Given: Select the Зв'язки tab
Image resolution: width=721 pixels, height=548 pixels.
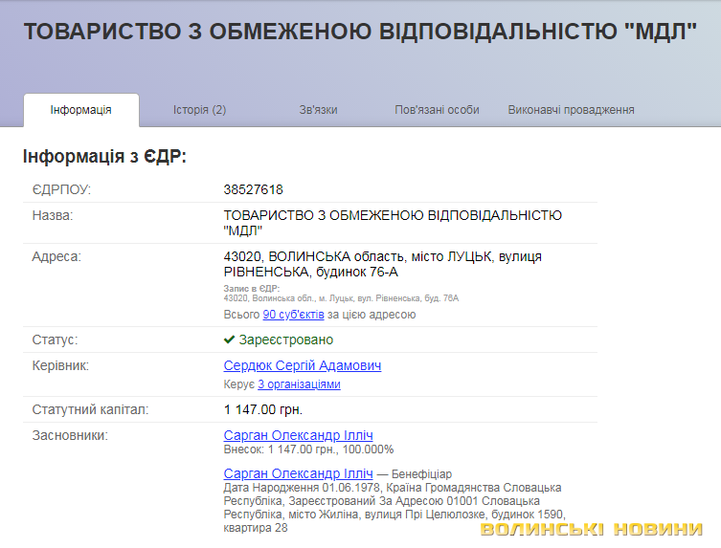Looking at the screenshot, I should pos(318,110).
